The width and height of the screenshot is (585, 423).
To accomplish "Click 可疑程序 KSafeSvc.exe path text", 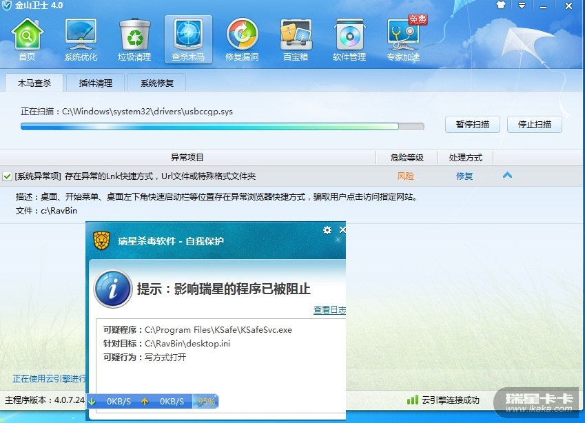I will tap(218, 330).
